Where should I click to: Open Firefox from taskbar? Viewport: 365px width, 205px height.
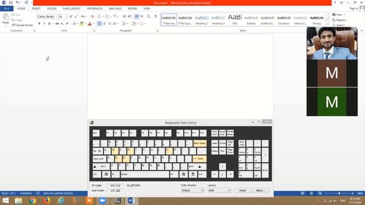tap(47, 201)
